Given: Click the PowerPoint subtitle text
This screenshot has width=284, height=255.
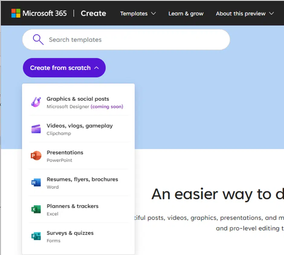Looking at the screenshot, I should 60,160.
